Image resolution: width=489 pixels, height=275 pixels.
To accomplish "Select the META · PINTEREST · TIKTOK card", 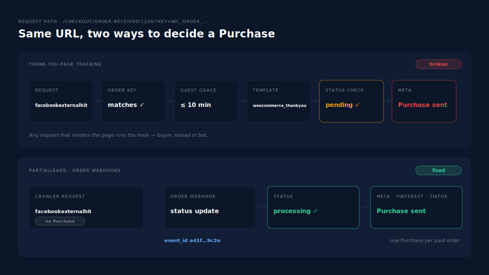I will [x=416, y=207].
